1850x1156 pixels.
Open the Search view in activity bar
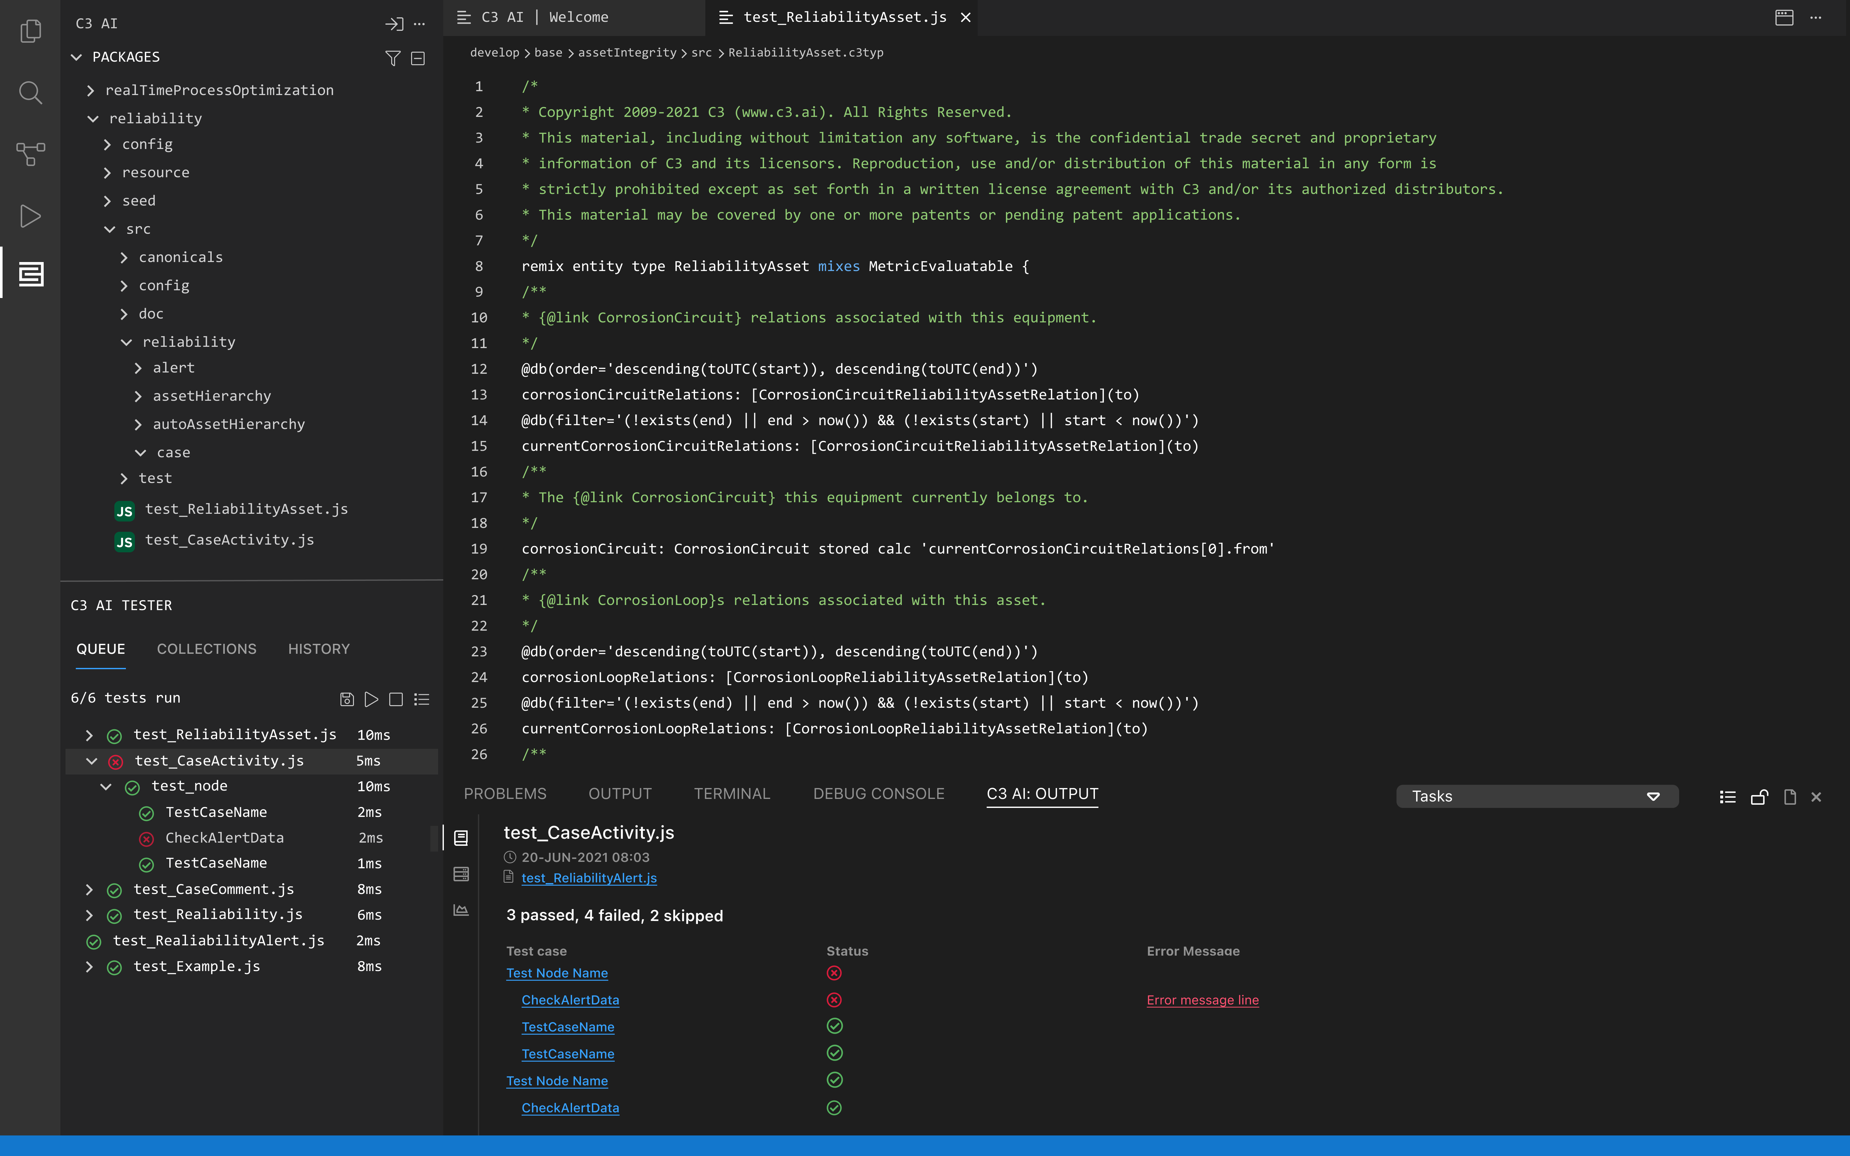click(31, 92)
